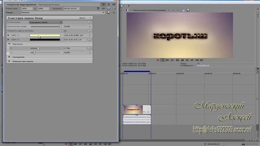The height and width of the screenshot is (146, 260).
Task: Toggle animate clock for frequency Y row
Action: [89, 52]
